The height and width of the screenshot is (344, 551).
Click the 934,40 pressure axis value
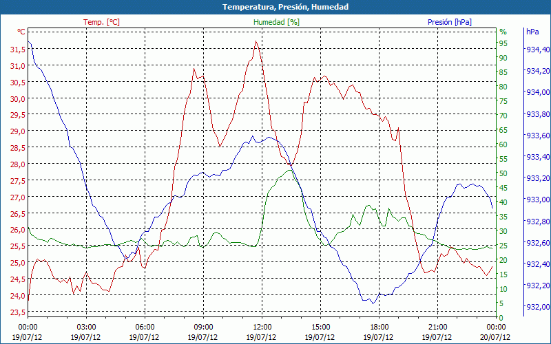tap(538, 50)
